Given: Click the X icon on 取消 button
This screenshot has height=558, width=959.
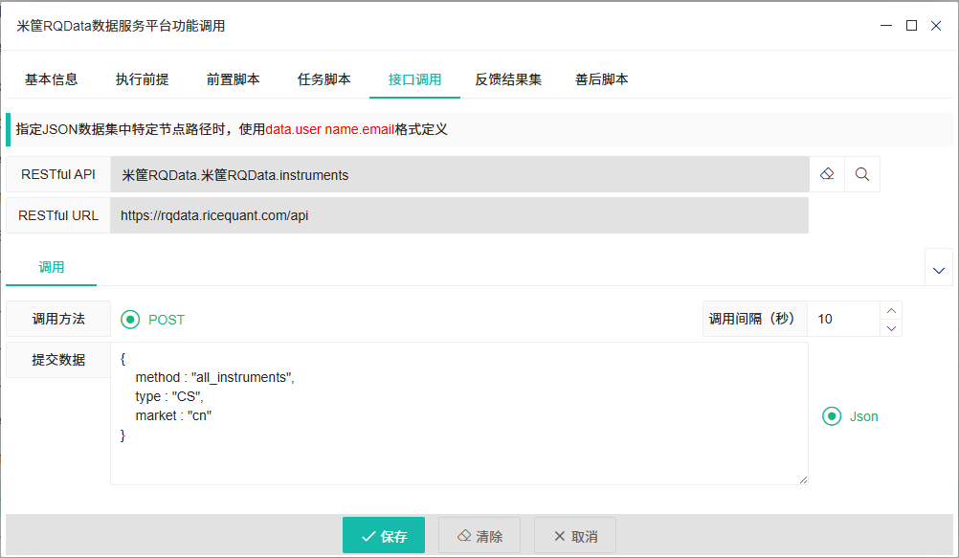Looking at the screenshot, I should click(558, 535).
